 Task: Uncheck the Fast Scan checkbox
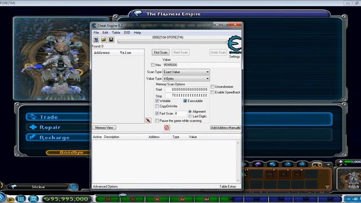coord(157,113)
